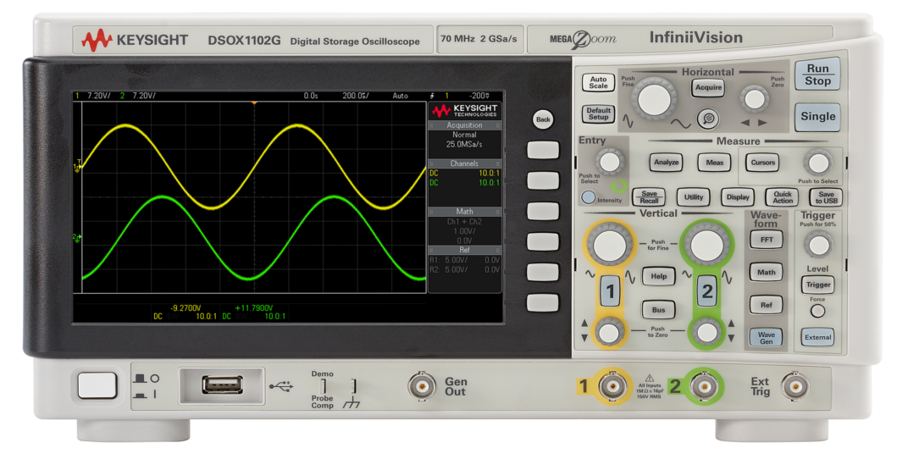Screen dimensions: 897x459
Task: Tap the round Back key beside the screen
Action: pyautogui.click(x=543, y=119)
